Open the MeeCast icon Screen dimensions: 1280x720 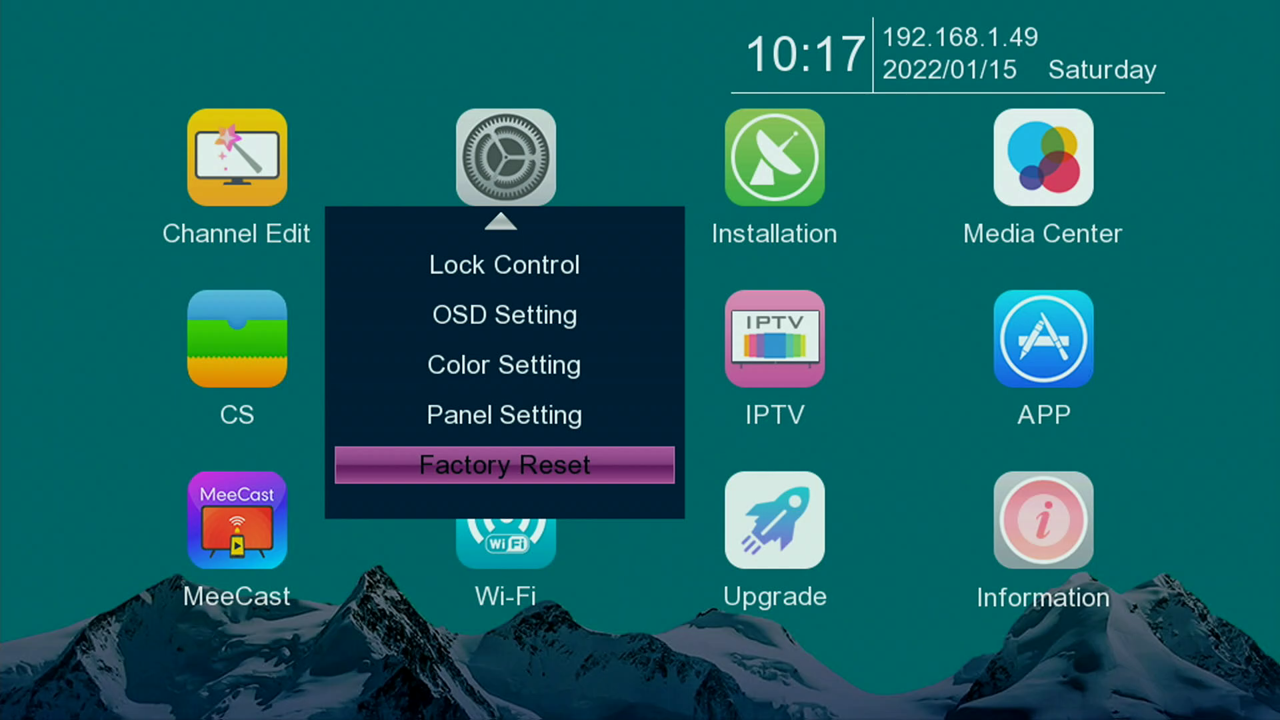(237, 520)
